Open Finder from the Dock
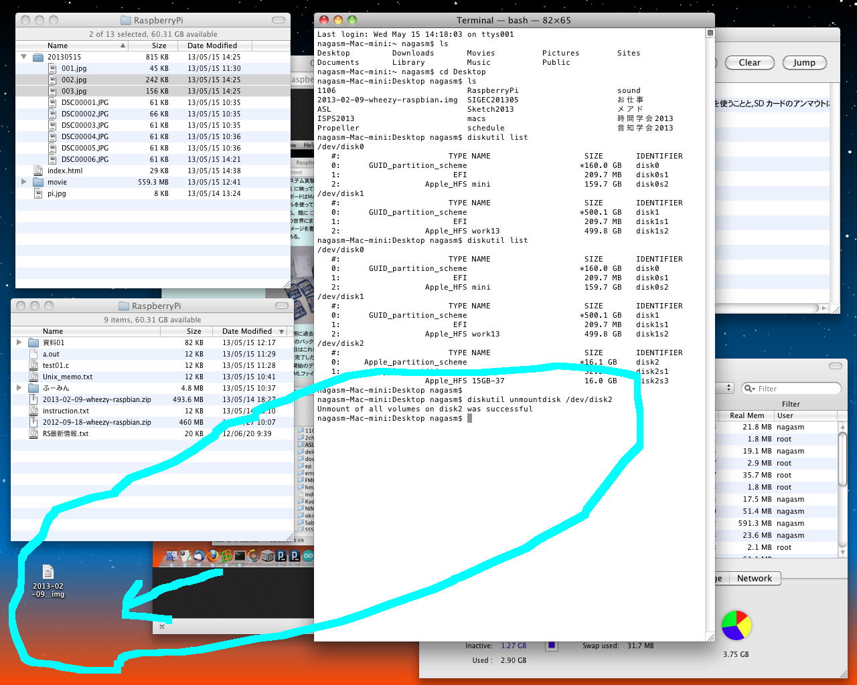This screenshot has width=857, height=685. point(171,556)
